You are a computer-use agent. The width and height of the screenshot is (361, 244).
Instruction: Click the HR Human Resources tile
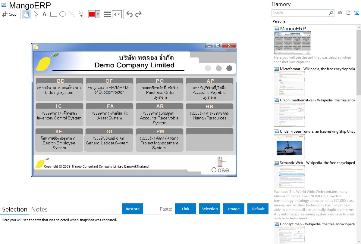209,115
